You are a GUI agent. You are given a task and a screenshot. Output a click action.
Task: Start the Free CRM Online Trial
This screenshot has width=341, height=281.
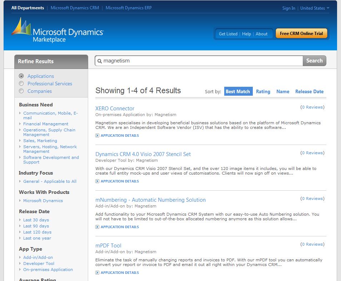(x=301, y=34)
